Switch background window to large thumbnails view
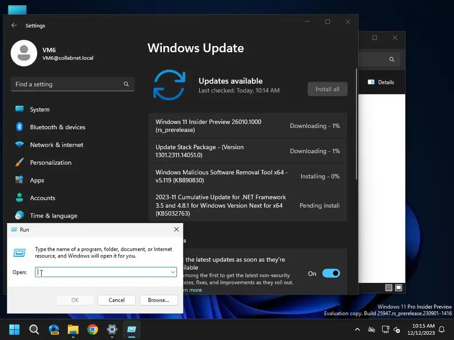This screenshot has height=340, width=454. [x=399, y=288]
